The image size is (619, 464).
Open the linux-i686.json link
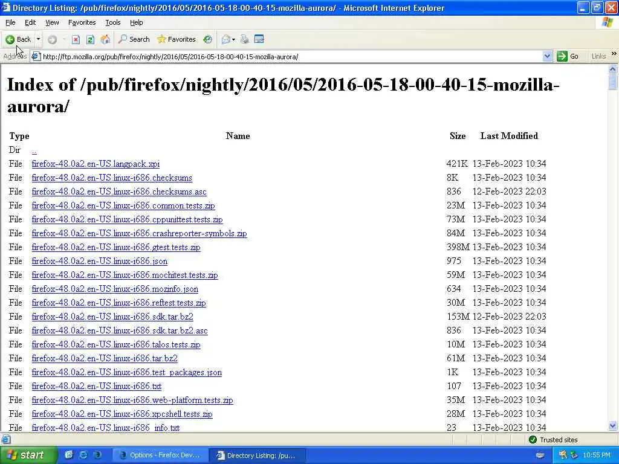pyautogui.click(x=100, y=261)
